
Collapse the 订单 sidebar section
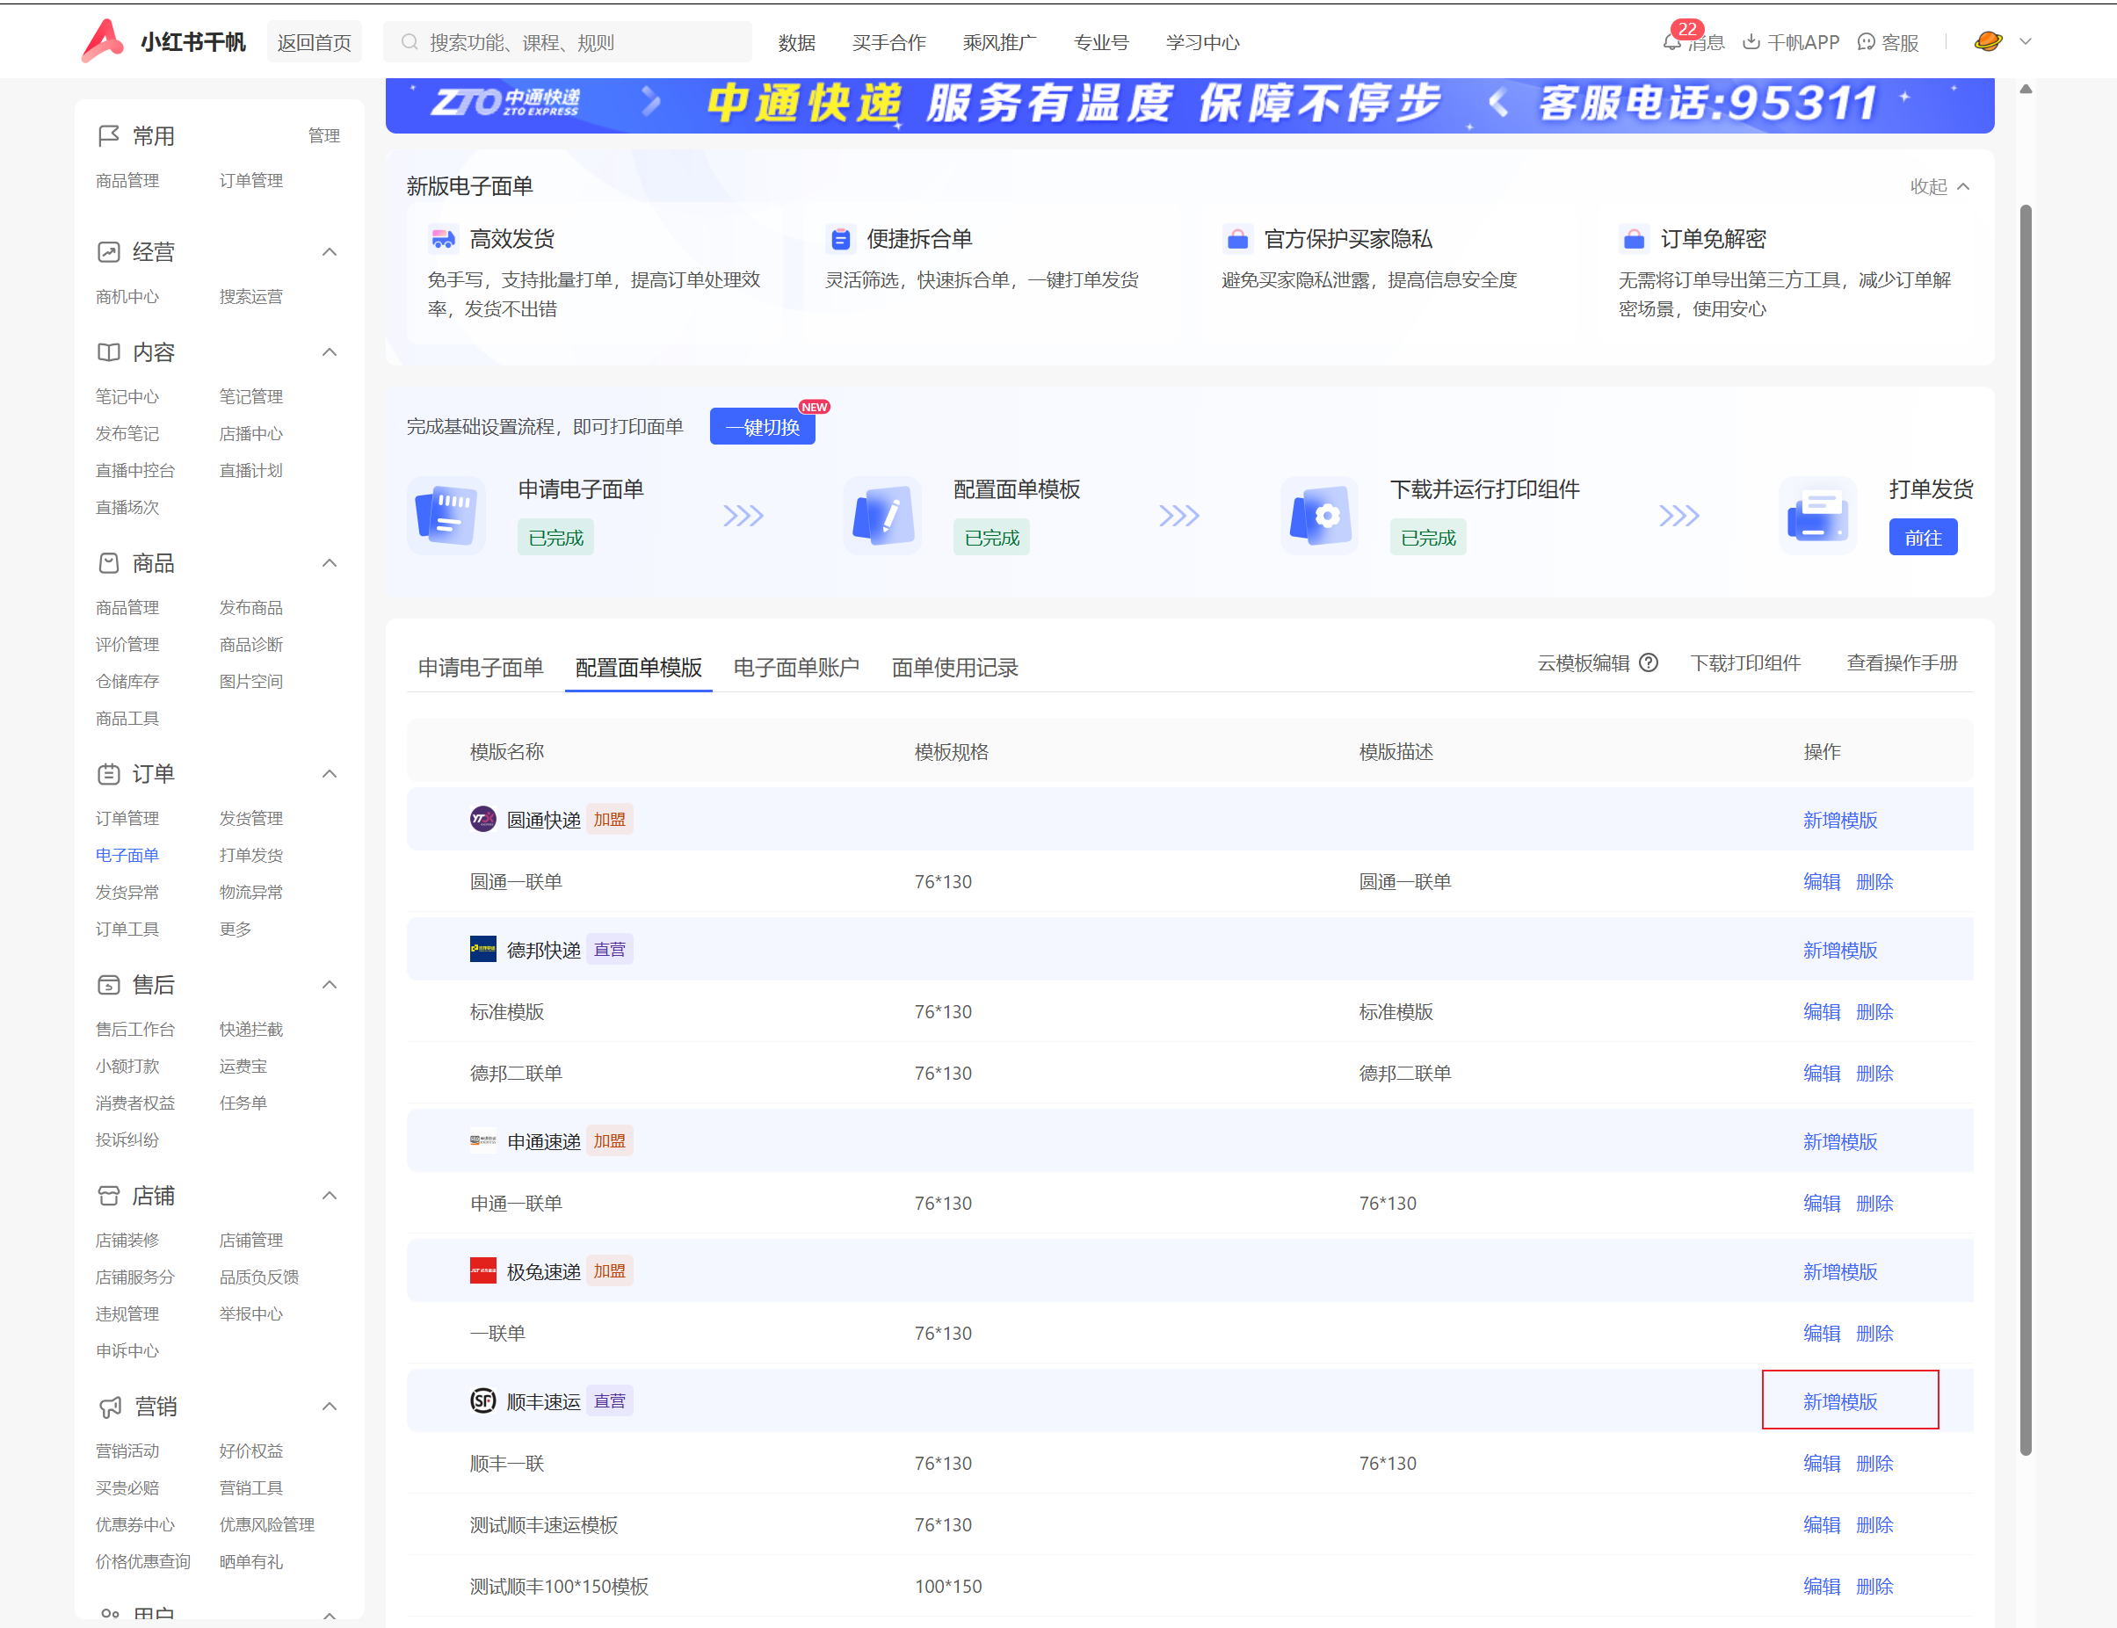pyautogui.click(x=330, y=774)
